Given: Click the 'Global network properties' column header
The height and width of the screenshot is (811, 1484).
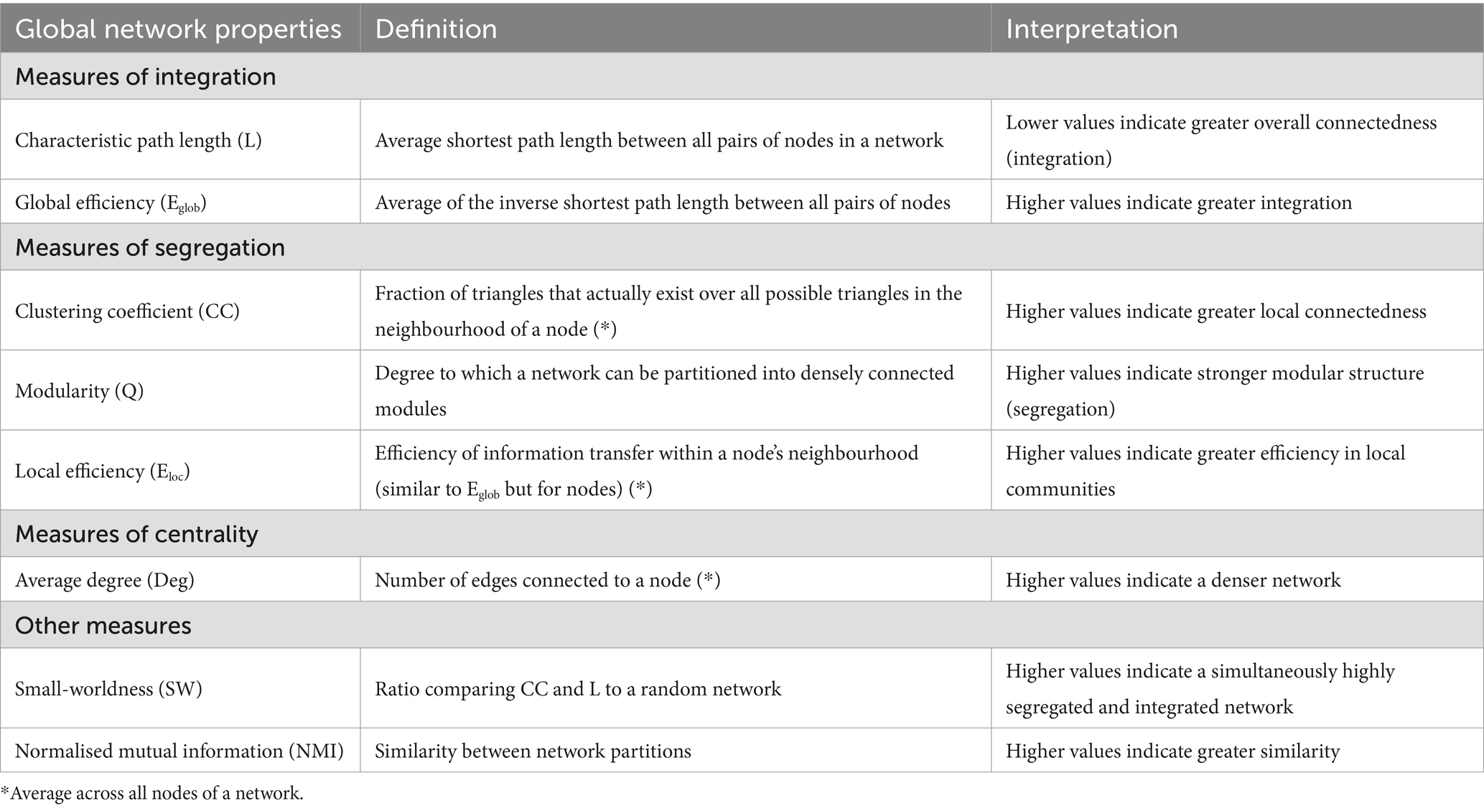Looking at the screenshot, I should coord(179,29).
